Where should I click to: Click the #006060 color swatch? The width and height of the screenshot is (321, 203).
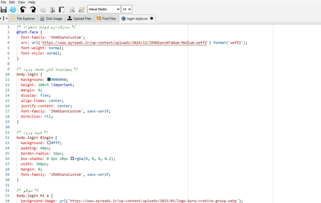(49, 79)
